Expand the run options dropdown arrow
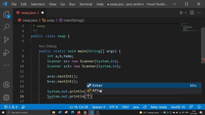205x115 pixels. click(x=186, y=13)
